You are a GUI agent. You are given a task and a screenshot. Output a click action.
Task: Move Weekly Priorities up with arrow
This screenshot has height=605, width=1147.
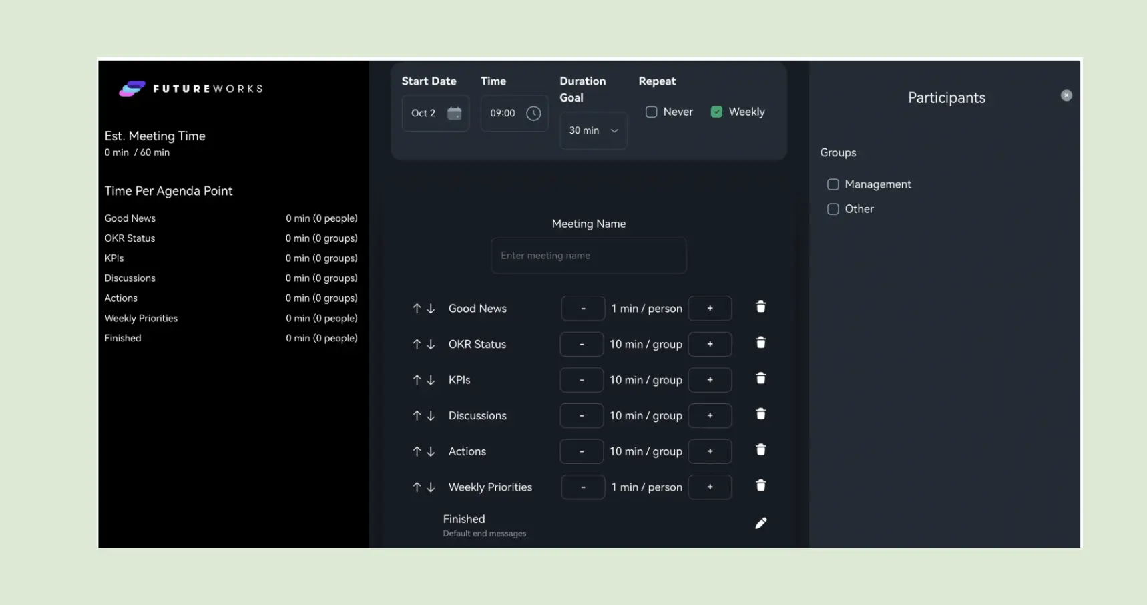click(x=417, y=487)
